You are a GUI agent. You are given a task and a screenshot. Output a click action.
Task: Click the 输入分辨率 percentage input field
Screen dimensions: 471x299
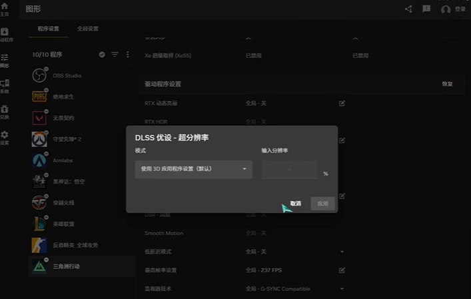(x=290, y=170)
